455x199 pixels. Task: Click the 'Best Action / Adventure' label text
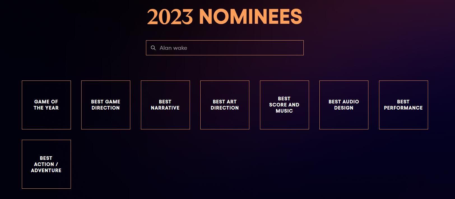[46, 164]
